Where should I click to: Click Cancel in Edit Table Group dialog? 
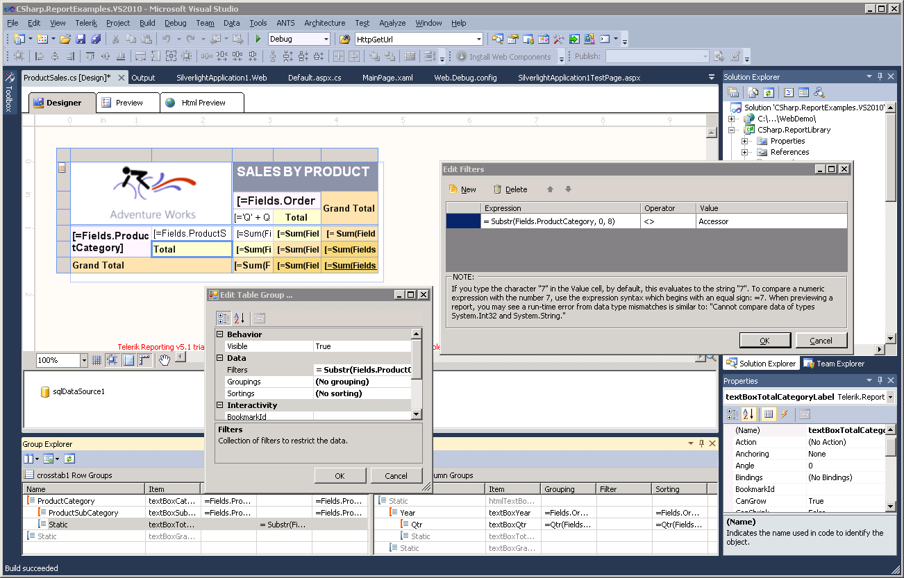pyautogui.click(x=396, y=476)
